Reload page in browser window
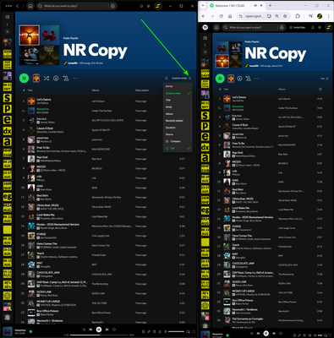 221,16
